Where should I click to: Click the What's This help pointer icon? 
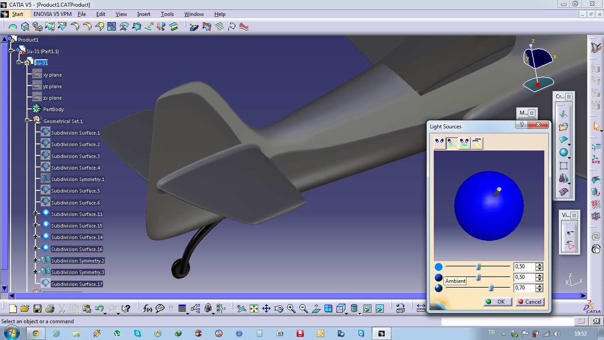click(126, 309)
